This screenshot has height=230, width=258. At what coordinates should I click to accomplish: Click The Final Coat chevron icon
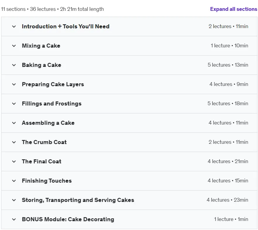click(x=14, y=162)
